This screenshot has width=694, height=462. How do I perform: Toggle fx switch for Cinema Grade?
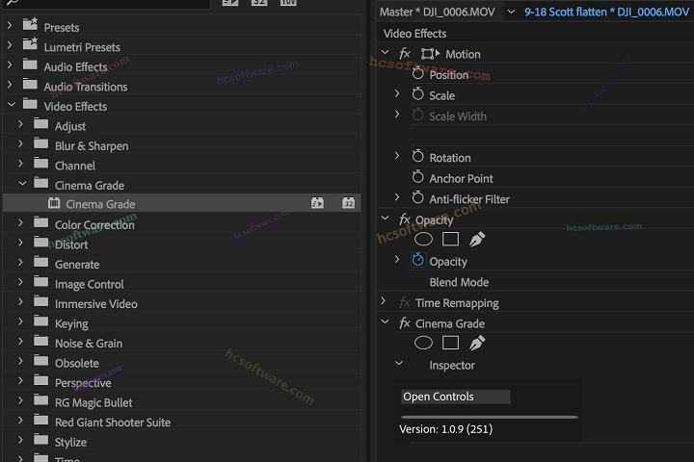tap(405, 323)
